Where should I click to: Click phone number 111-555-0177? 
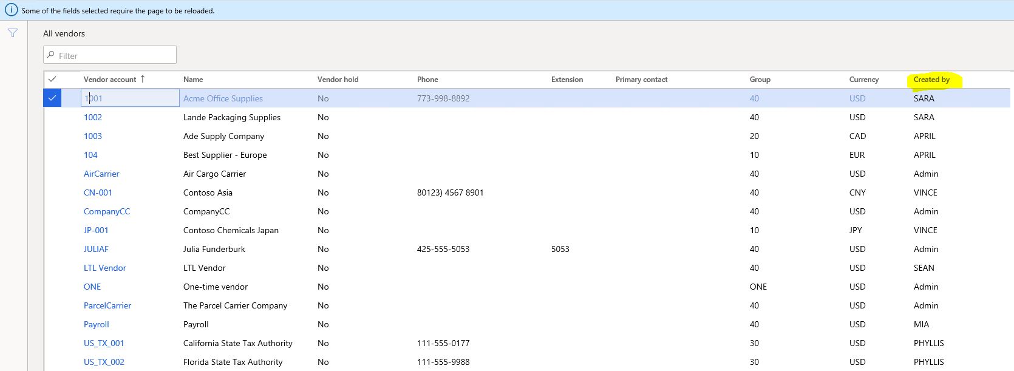click(x=443, y=343)
